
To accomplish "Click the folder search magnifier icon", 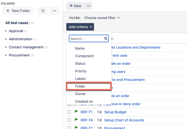I will (43, 11).
